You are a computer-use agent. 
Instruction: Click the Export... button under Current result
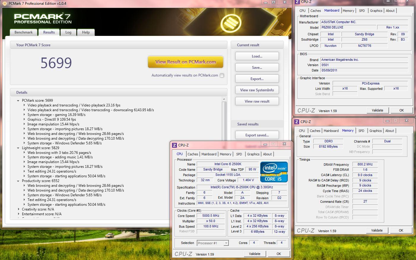pos(257,79)
